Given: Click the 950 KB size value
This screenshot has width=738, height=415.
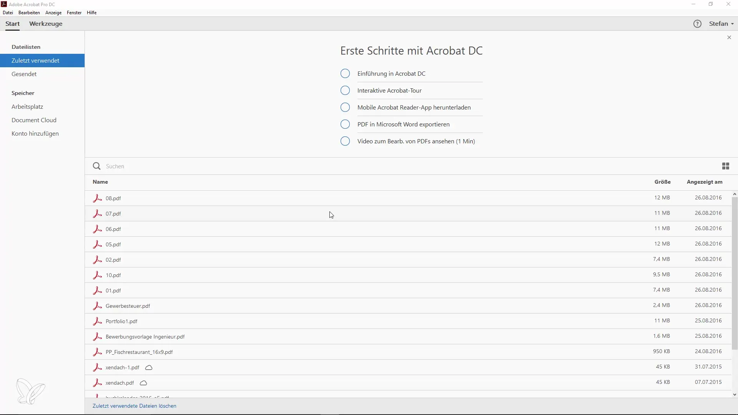Looking at the screenshot, I should coord(661,351).
